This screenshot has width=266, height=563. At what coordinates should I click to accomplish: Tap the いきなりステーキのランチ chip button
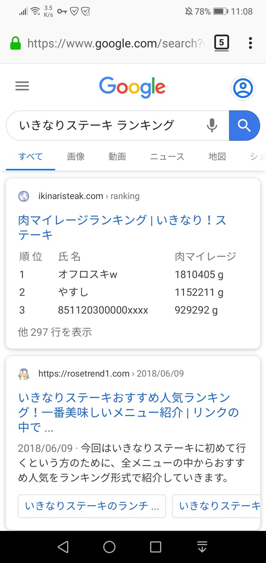(x=92, y=506)
